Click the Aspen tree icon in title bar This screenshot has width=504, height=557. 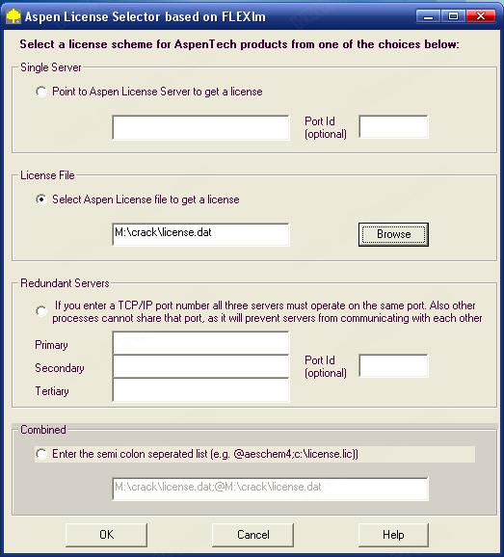[x=13, y=16]
